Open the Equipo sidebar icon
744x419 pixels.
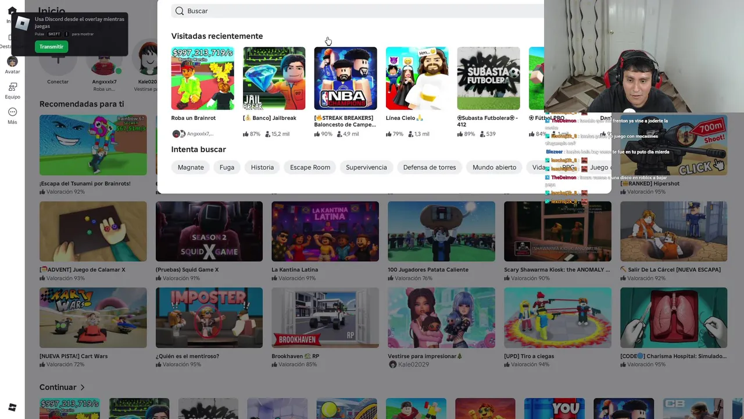12,91
